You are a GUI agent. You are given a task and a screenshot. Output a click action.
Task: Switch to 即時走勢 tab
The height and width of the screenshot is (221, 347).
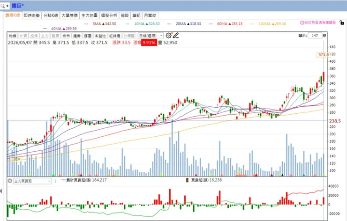tap(31, 15)
